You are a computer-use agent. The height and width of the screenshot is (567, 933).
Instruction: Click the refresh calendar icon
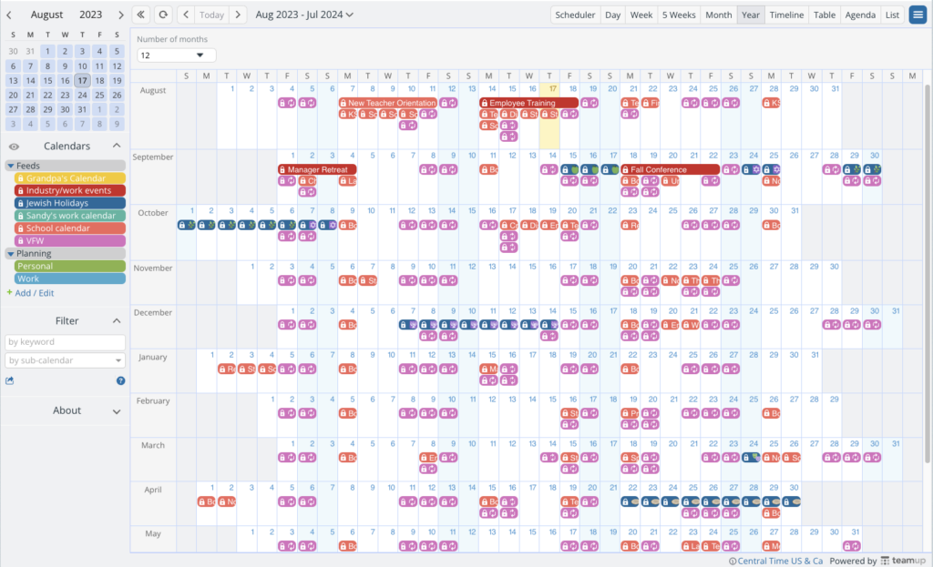[x=163, y=15]
